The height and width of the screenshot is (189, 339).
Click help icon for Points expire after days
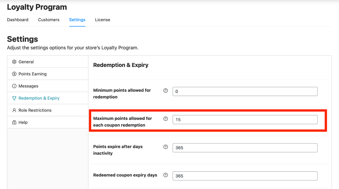click(x=166, y=147)
